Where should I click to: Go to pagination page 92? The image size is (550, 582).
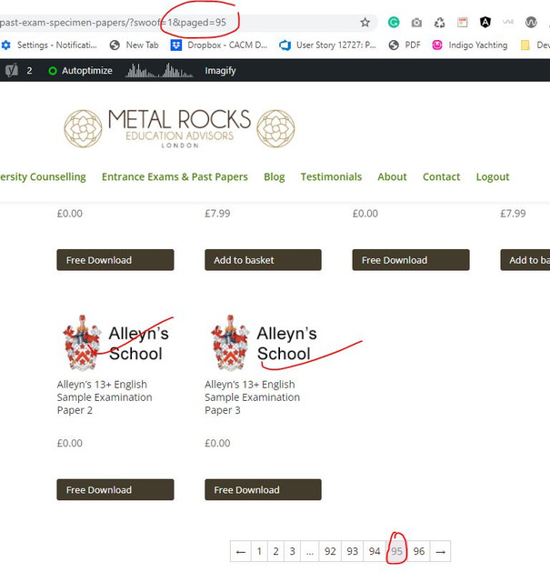point(330,551)
